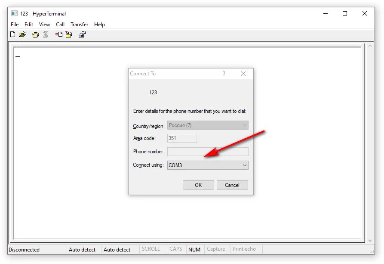
Task: Click the Call telephone toolbar icon
Action: [36, 35]
